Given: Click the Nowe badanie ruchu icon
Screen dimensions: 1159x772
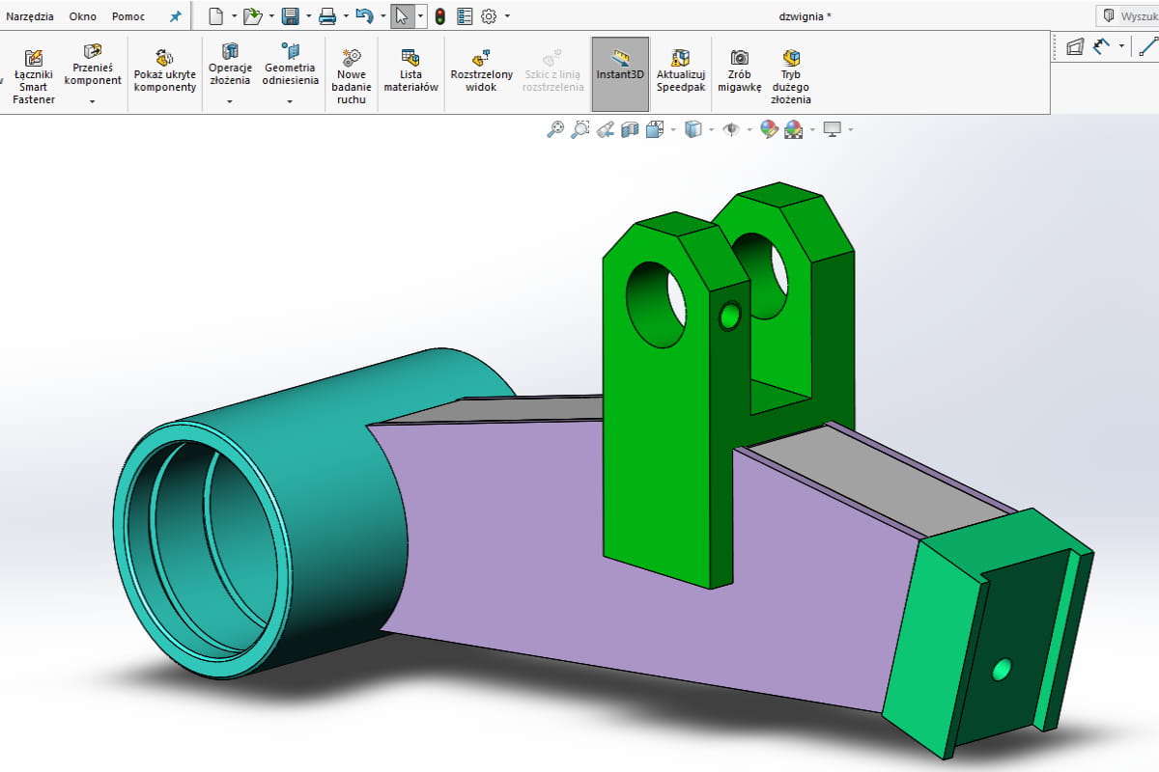Looking at the screenshot, I should pos(352,72).
